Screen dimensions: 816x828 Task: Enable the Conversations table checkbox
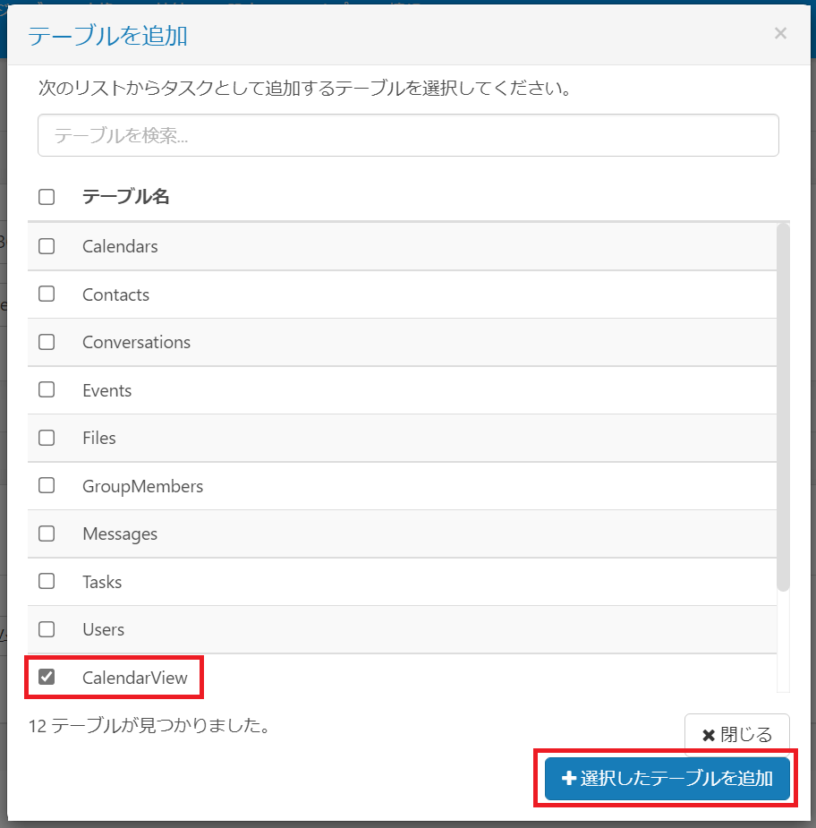(x=47, y=342)
